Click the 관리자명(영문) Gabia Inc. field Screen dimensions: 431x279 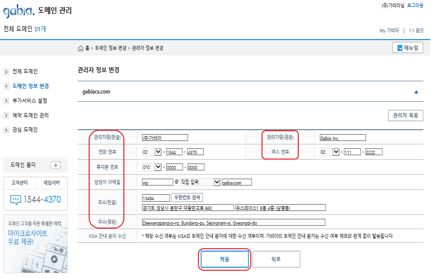(x=343, y=138)
